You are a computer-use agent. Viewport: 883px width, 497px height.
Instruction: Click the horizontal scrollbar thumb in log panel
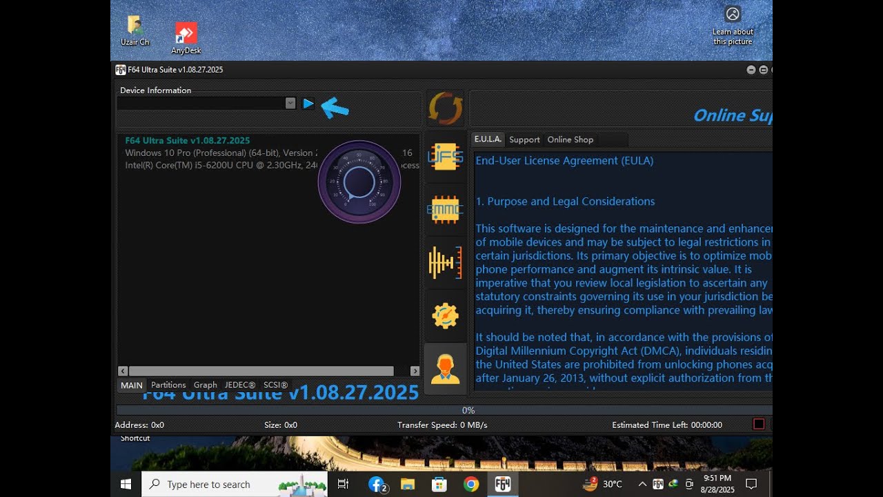261,371
